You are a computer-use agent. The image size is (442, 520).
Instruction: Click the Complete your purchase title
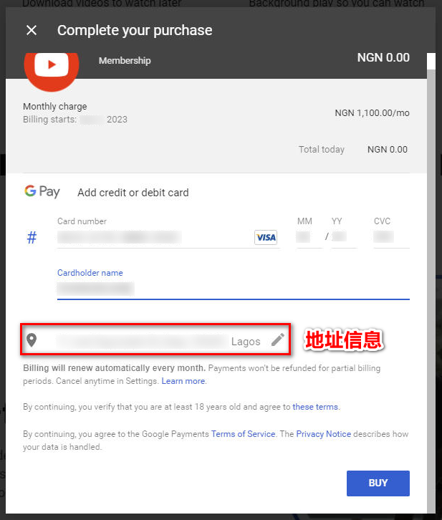(x=135, y=30)
